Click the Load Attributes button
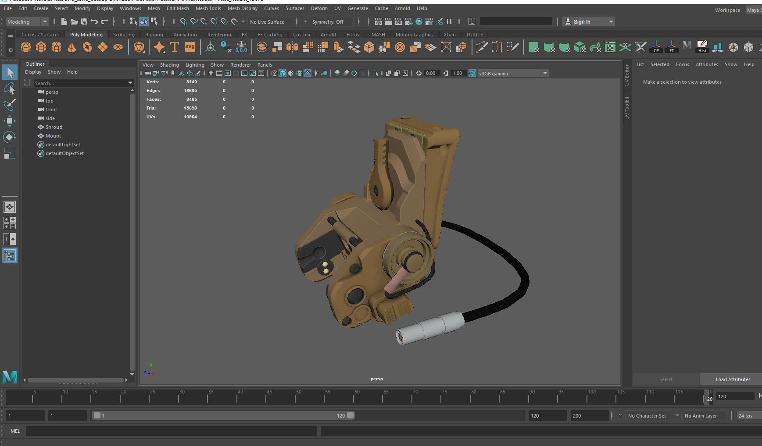762x446 pixels. coord(733,379)
